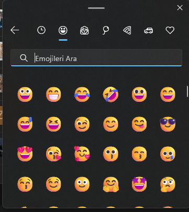The image size is (189, 212).
Task: Choose the winking face blowing a kiss
Action: [x=53, y=154]
